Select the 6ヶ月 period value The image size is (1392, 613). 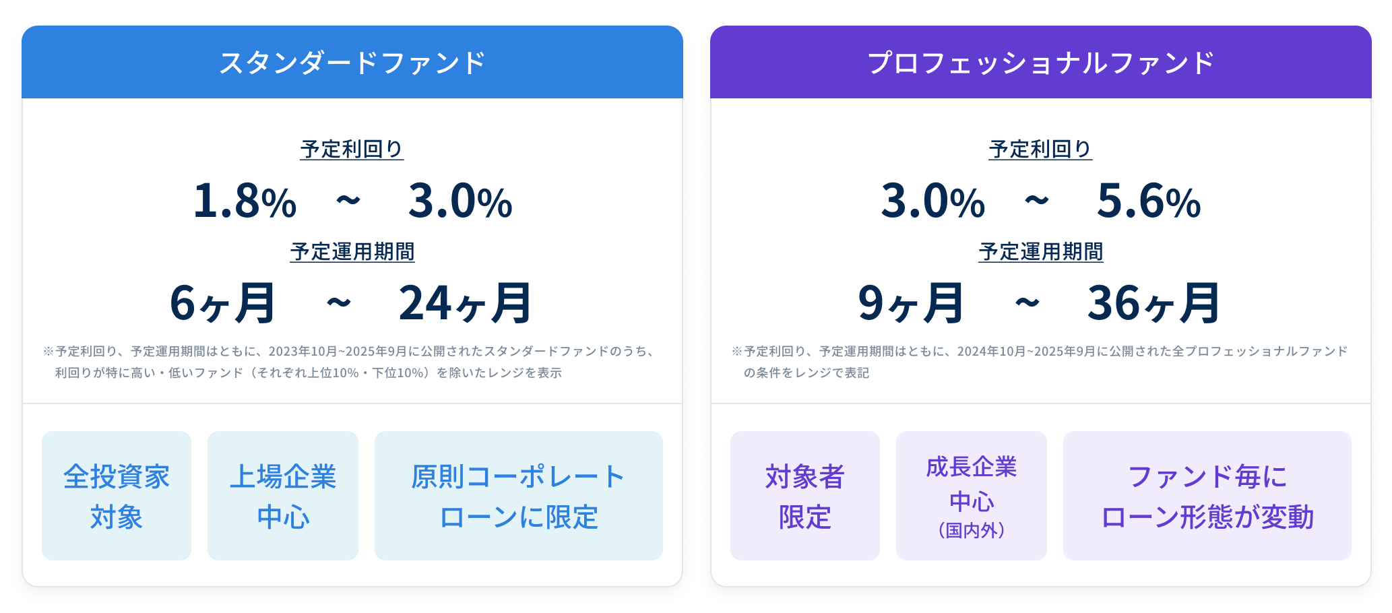(222, 303)
